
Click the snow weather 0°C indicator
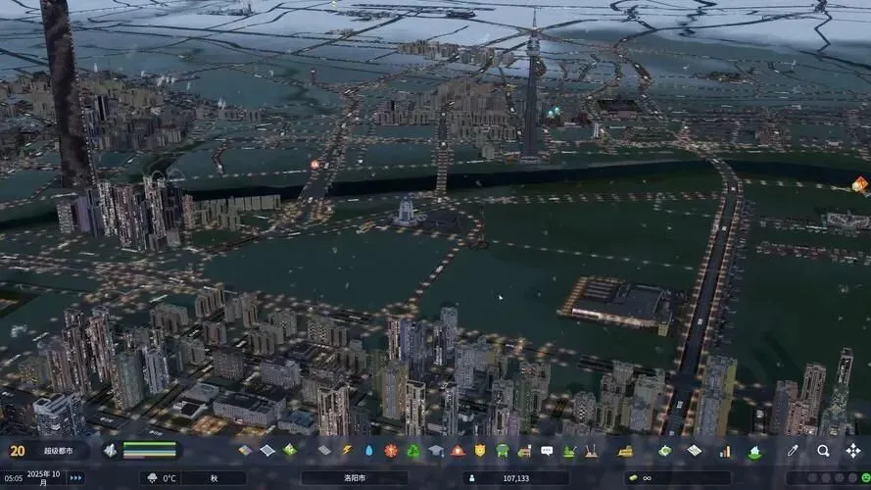coord(163,478)
